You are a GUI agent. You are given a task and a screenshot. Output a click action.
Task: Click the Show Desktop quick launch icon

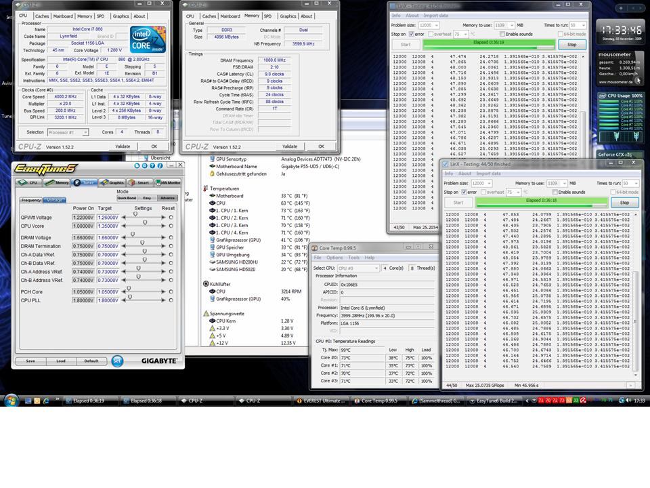[28, 401]
